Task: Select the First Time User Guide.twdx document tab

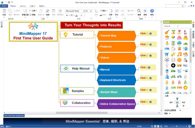Action: [14, 116]
